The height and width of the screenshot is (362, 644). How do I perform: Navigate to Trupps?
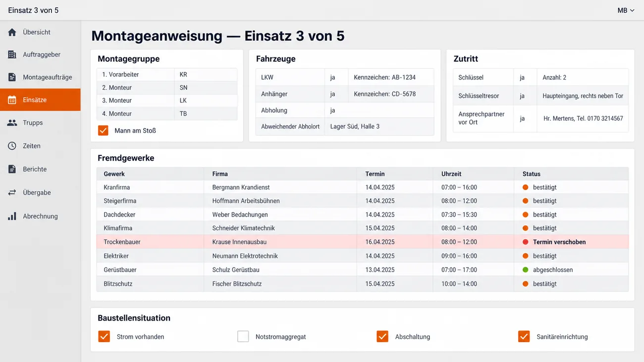click(x=40, y=123)
